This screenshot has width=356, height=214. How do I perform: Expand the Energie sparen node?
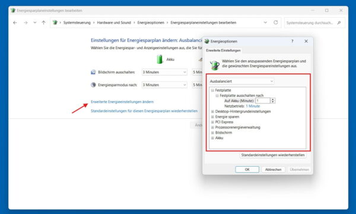click(x=212, y=116)
